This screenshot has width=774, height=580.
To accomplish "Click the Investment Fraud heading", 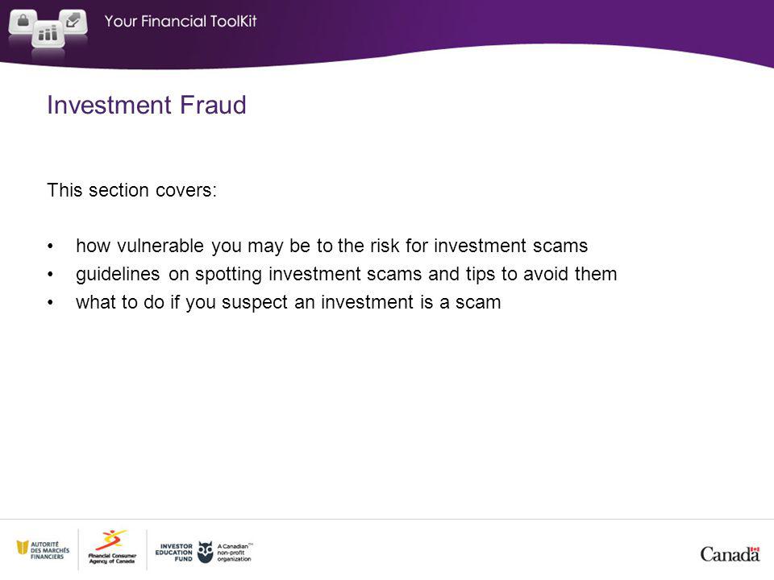I will pos(147,105).
